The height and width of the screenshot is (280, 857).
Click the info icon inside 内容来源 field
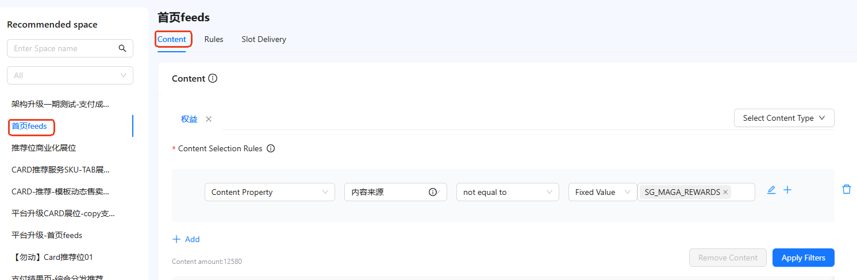click(433, 192)
